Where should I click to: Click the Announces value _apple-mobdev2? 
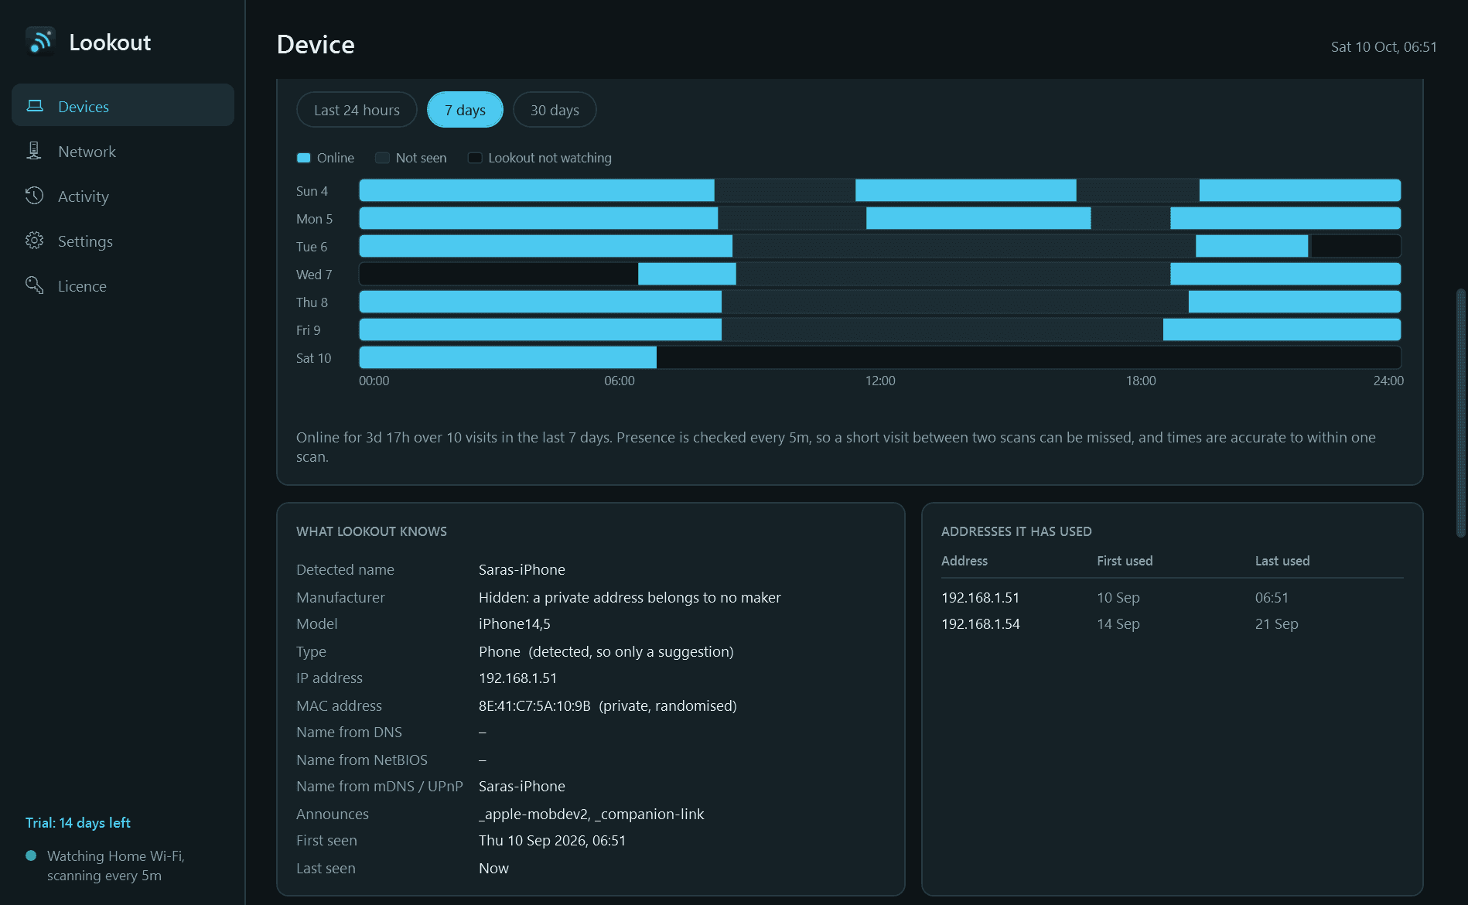click(534, 814)
